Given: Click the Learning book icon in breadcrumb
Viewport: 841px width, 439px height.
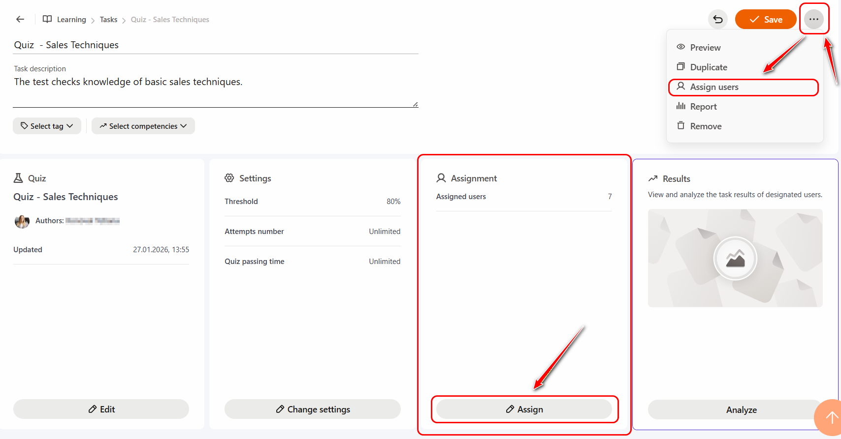Looking at the screenshot, I should point(47,19).
